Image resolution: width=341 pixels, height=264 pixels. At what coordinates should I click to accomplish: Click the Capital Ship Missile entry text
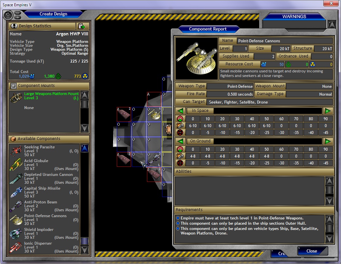click(42, 188)
